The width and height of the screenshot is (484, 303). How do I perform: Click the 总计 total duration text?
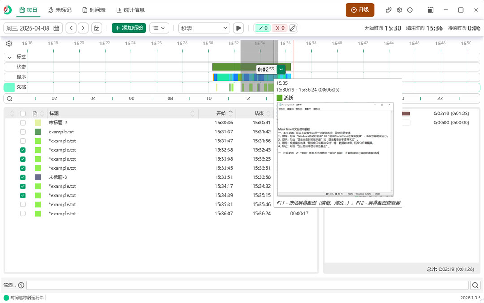point(450,269)
